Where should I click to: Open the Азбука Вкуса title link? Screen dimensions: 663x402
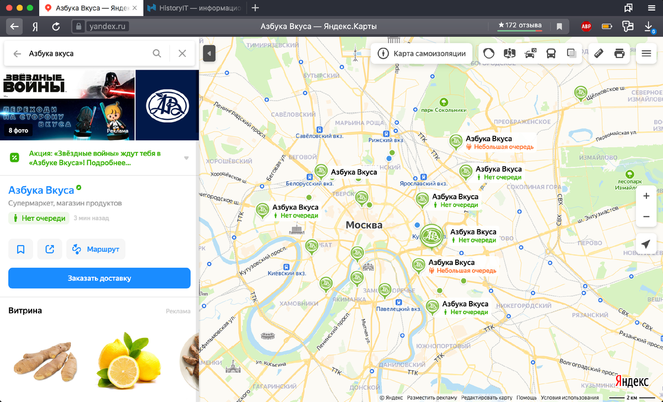41,190
